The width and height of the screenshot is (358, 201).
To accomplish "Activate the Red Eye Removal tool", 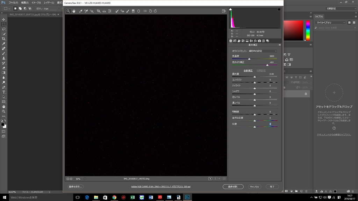I will (x=122, y=11).
